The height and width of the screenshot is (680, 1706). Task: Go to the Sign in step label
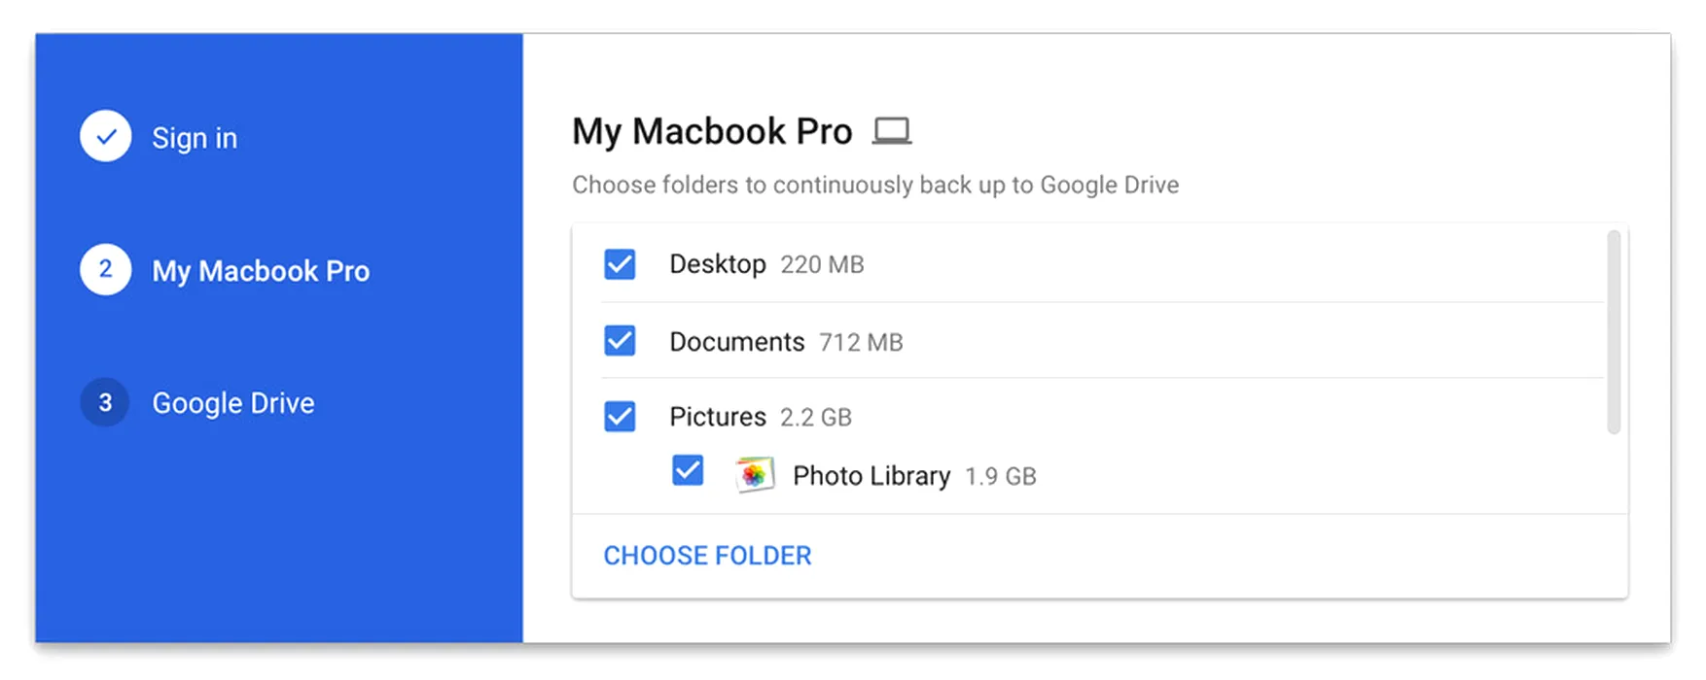click(x=195, y=138)
